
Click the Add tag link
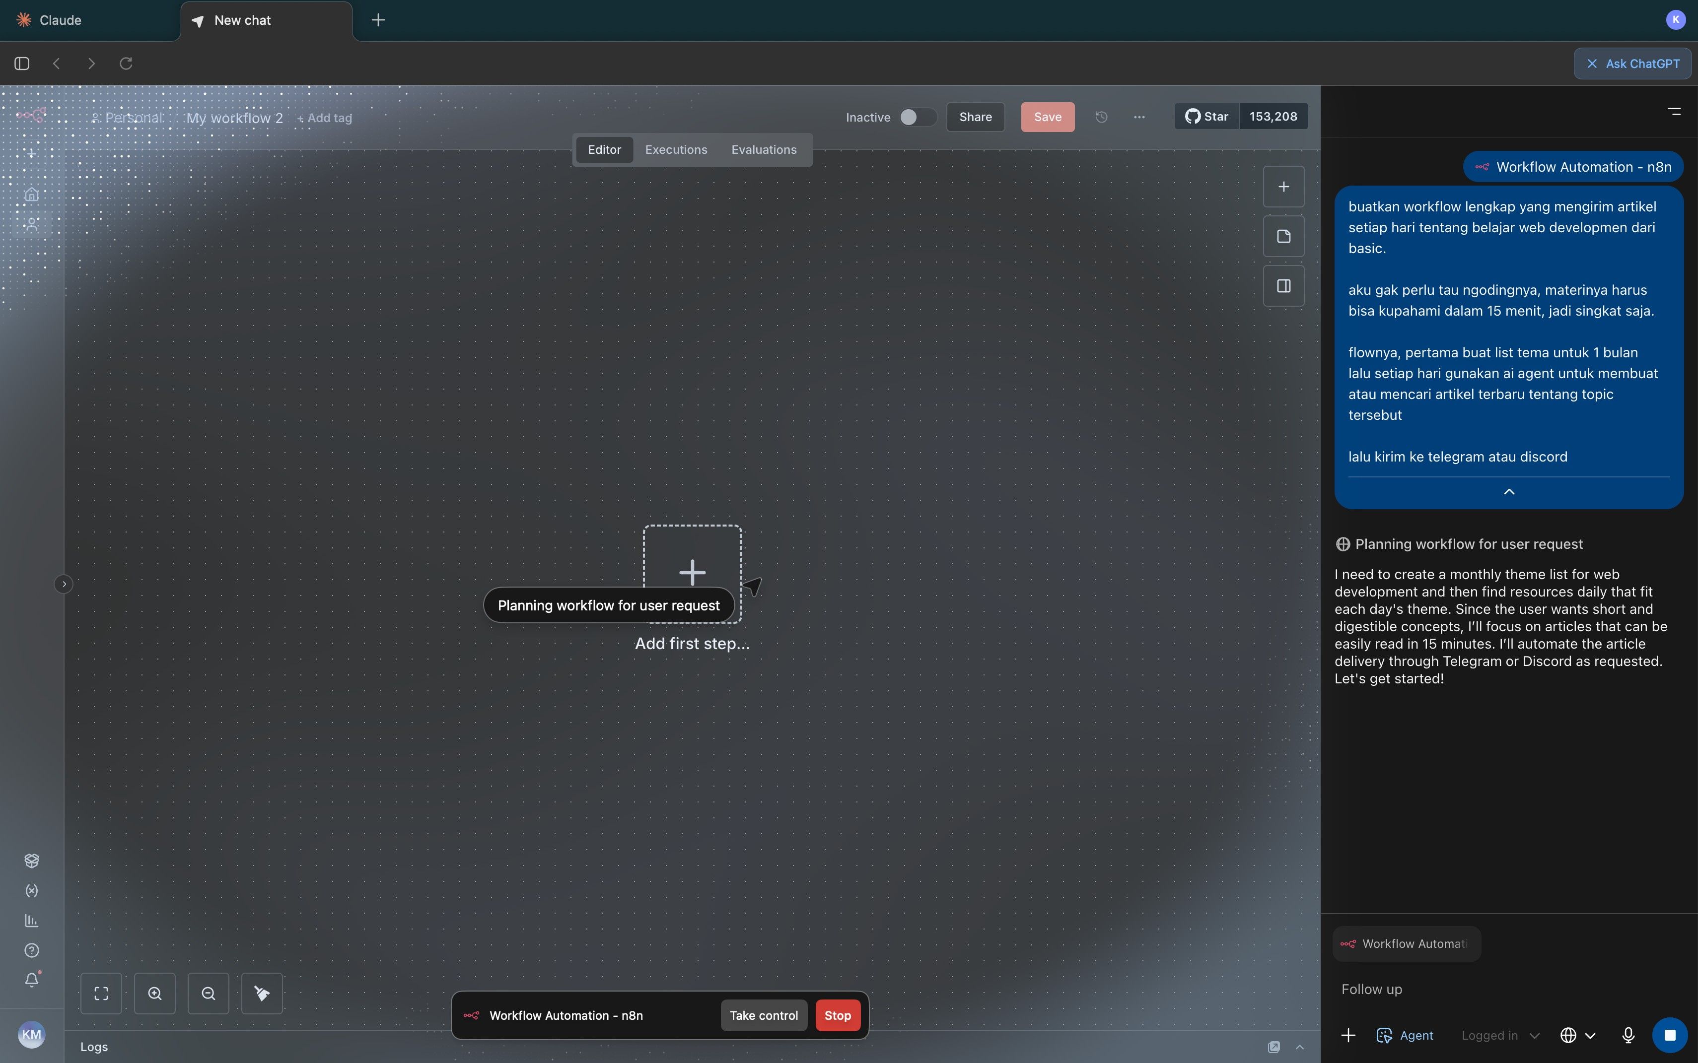point(325,118)
